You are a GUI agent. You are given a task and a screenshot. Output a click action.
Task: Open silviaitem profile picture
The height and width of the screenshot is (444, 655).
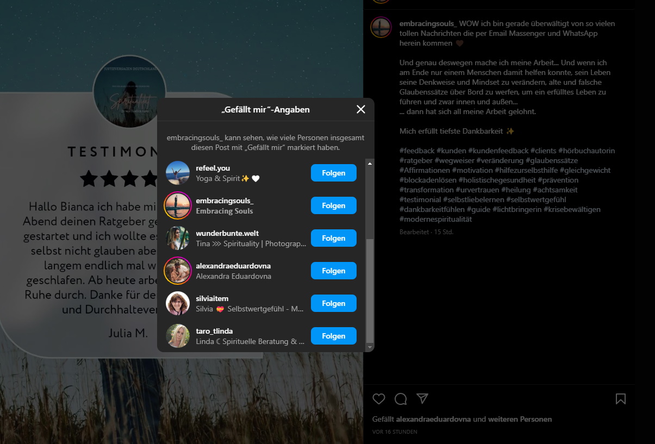178,303
